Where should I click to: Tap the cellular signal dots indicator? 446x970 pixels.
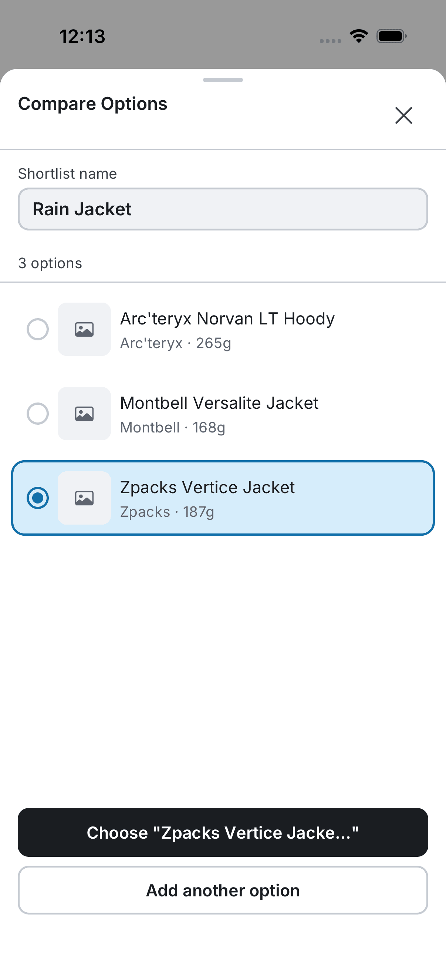pos(331,41)
